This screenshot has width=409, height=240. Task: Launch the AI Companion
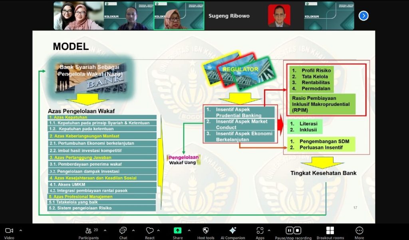[232, 231]
